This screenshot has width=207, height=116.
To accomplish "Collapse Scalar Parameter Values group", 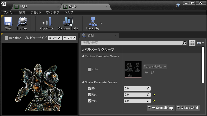I will (83, 82).
